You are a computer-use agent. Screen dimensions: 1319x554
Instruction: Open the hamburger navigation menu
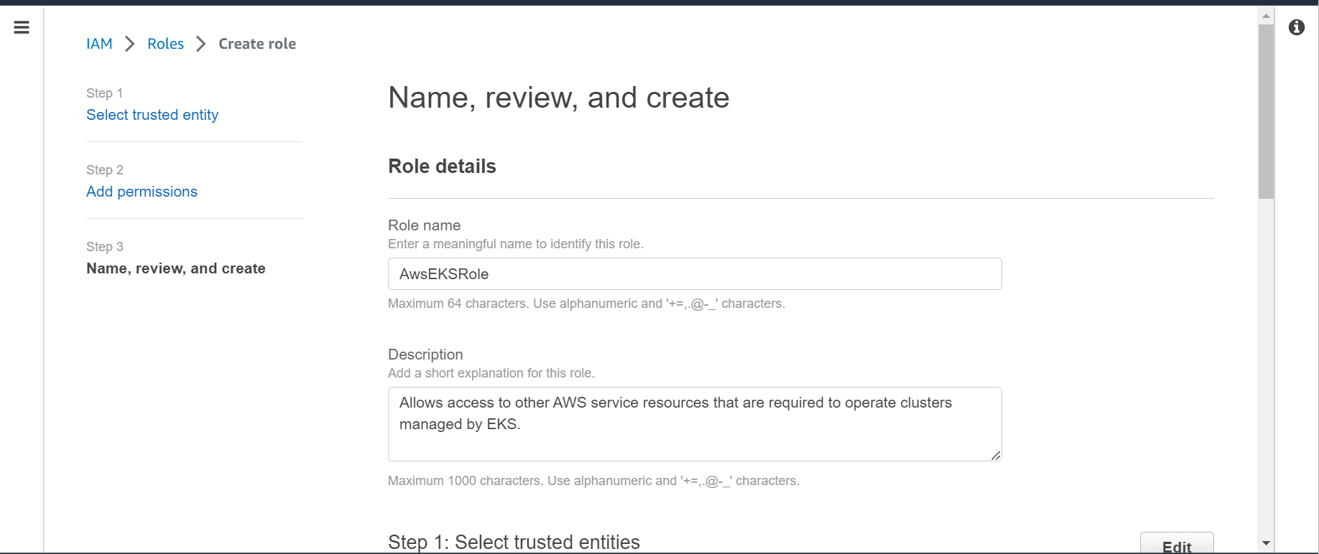tap(22, 27)
